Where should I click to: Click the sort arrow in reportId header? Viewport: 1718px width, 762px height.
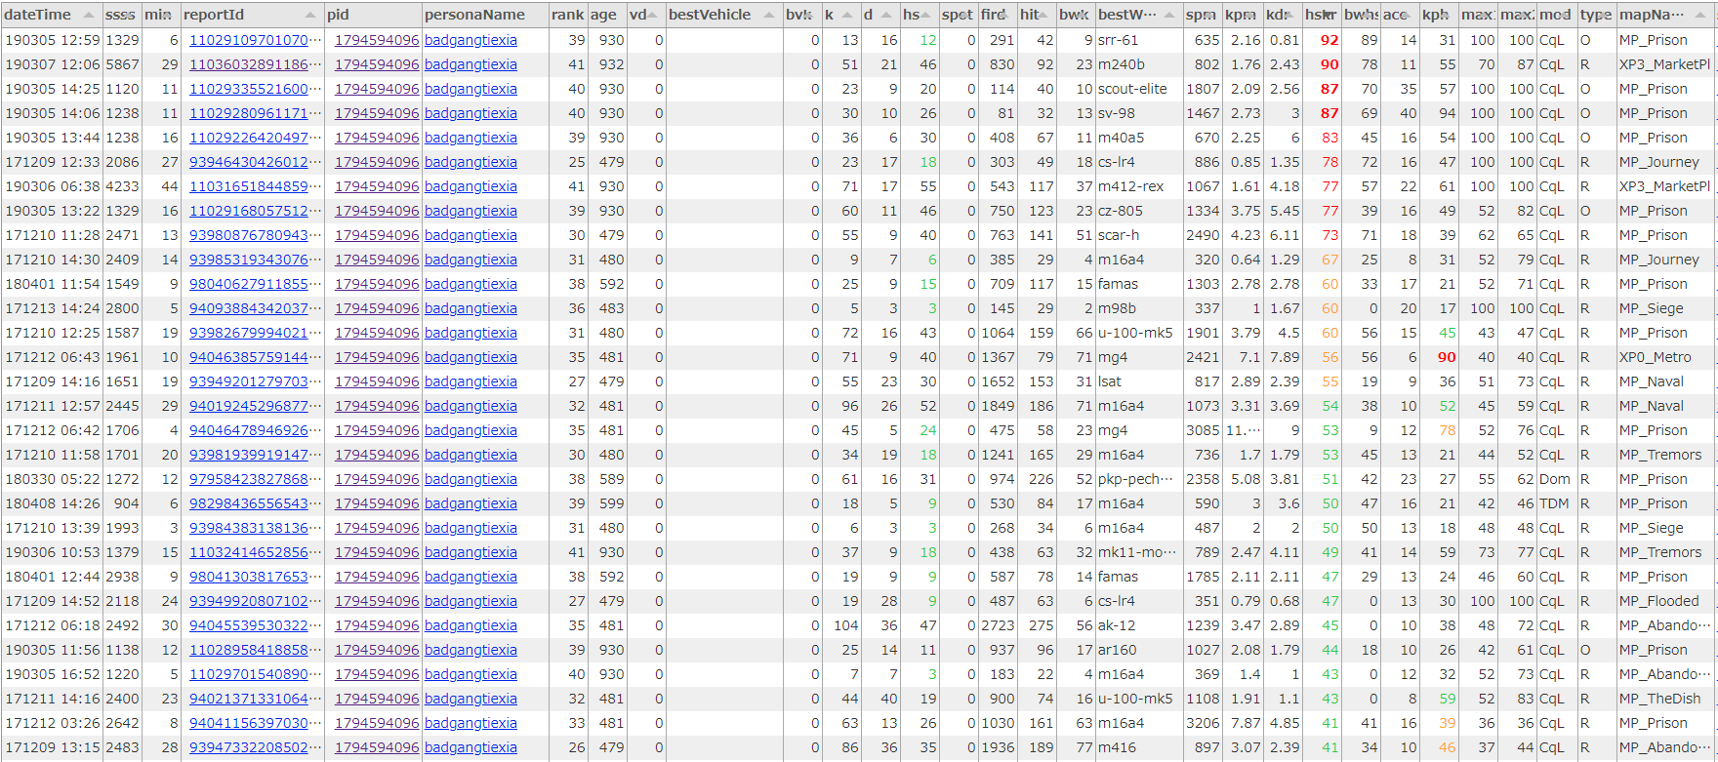point(310,15)
